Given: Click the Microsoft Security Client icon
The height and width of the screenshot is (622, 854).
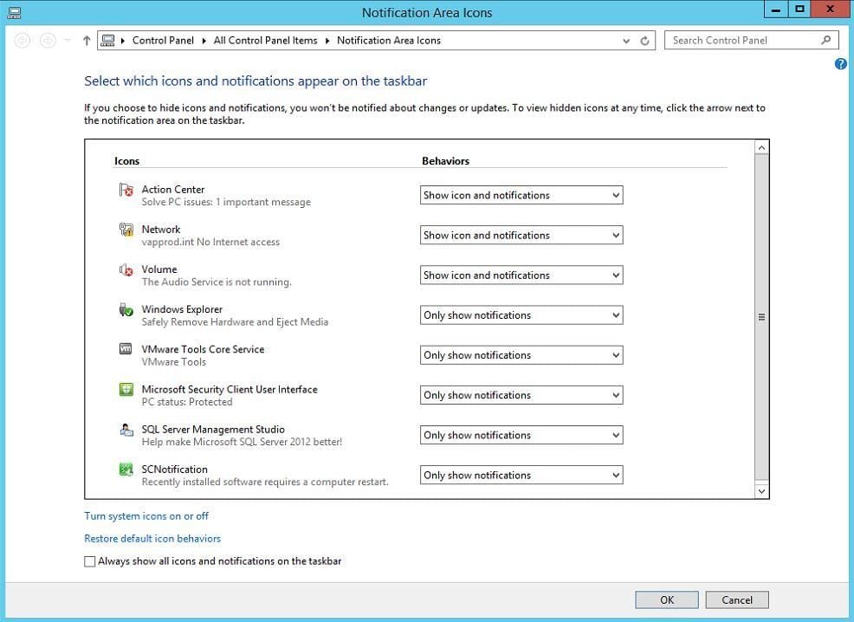Looking at the screenshot, I should 126,389.
